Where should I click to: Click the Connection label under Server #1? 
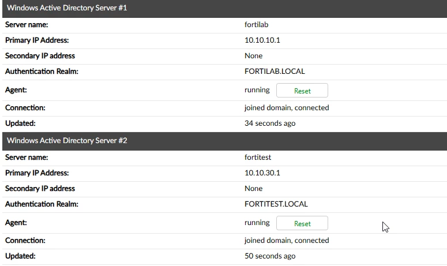click(25, 107)
